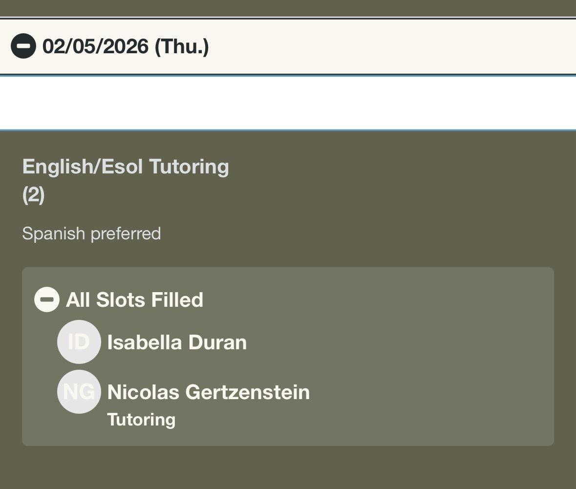Click the All Slots Filled label

134,300
